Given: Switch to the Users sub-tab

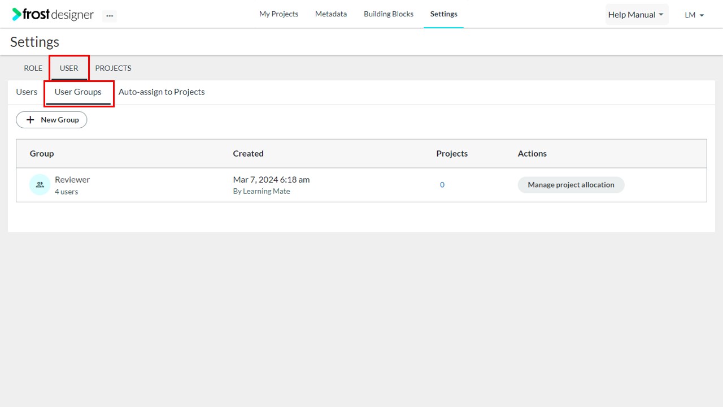Looking at the screenshot, I should tap(27, 92).
